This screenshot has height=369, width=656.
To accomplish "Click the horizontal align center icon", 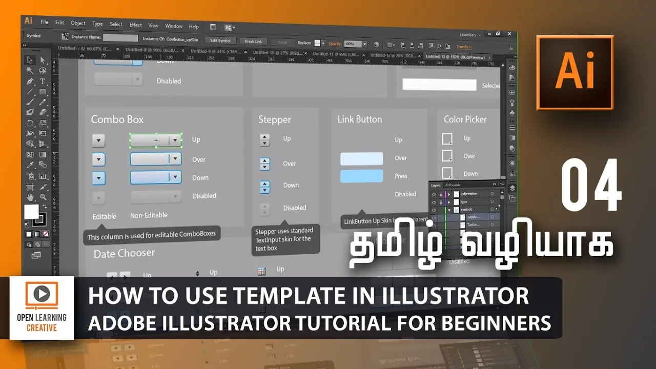I will click(412, 45).
